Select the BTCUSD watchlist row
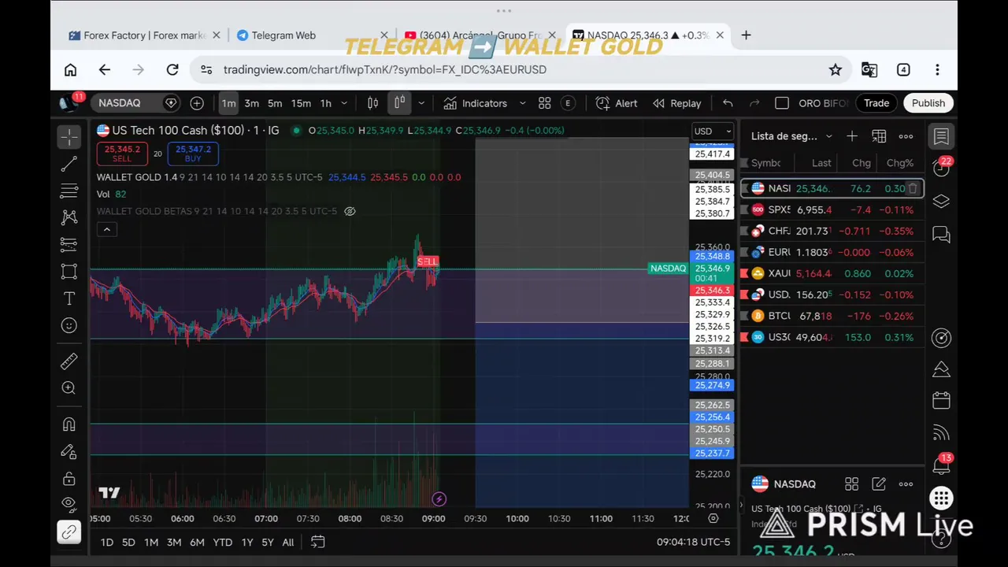This screenshot has width=1008, height=567. 832,316
